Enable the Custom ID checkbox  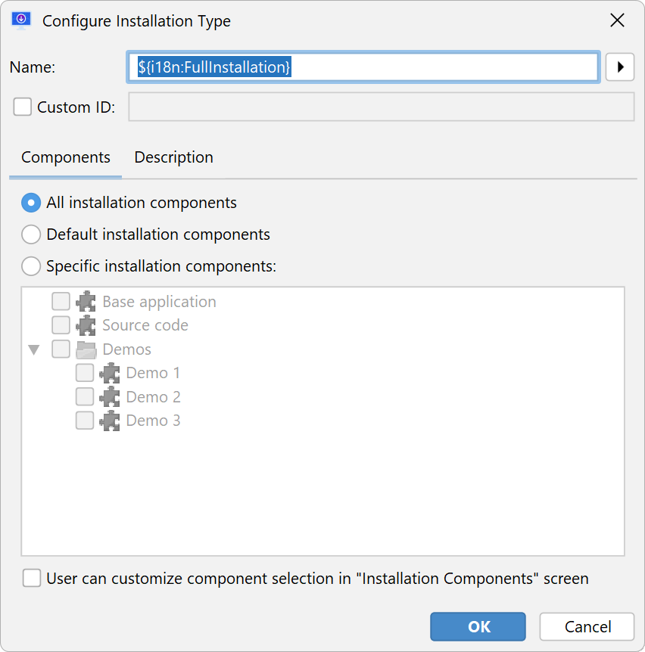(23, 107)
